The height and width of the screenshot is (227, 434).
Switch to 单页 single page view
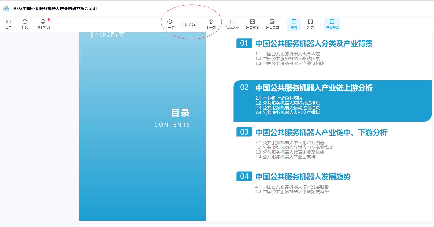pos(294,24)
